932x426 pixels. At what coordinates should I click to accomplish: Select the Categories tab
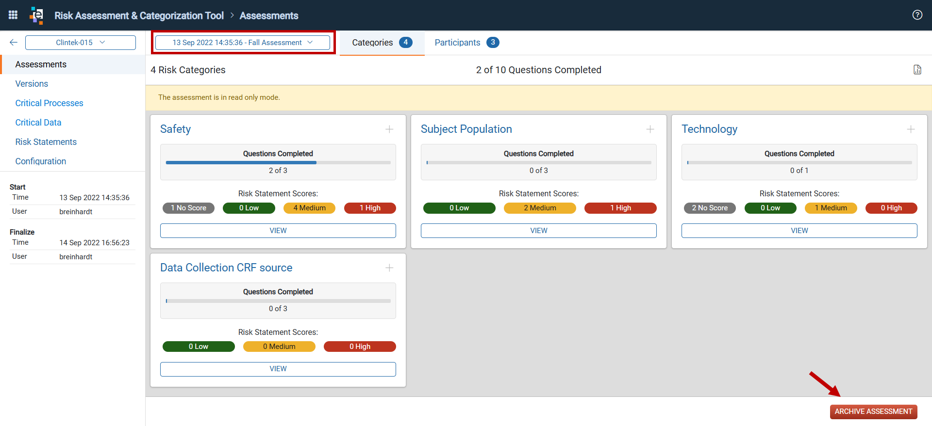[382, 43]
